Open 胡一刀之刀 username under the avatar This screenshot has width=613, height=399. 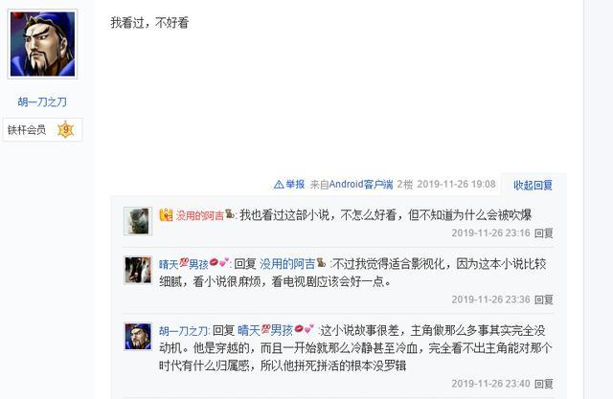42,101
